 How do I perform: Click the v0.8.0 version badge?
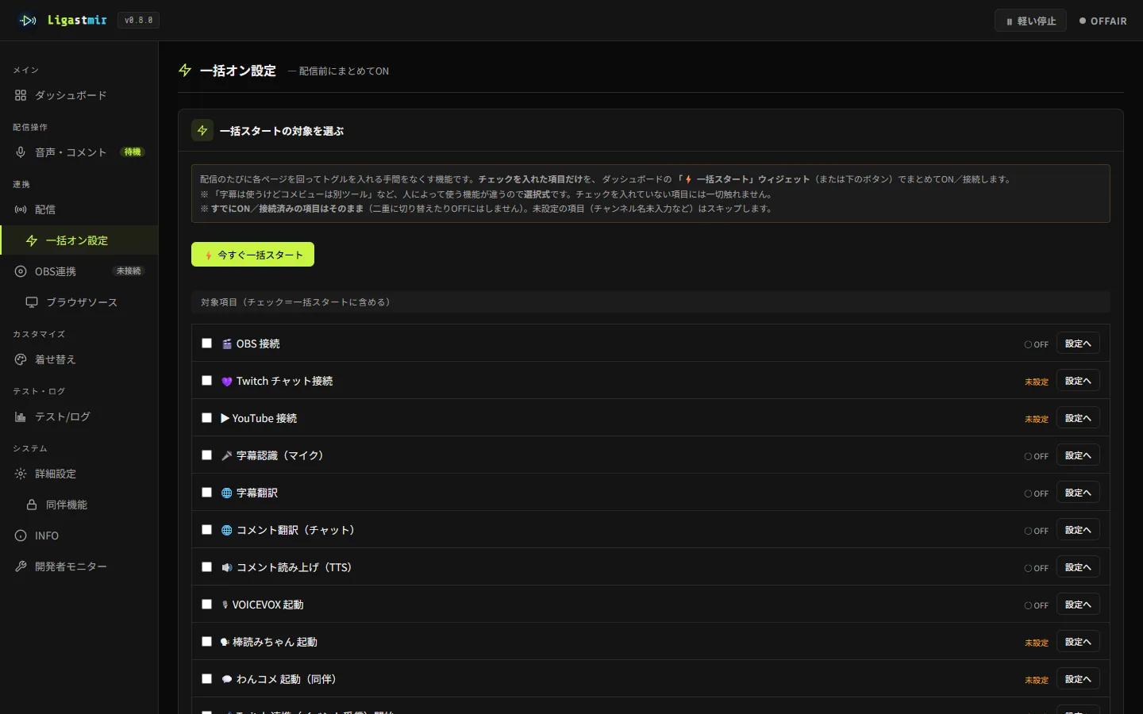click(139, 21)
